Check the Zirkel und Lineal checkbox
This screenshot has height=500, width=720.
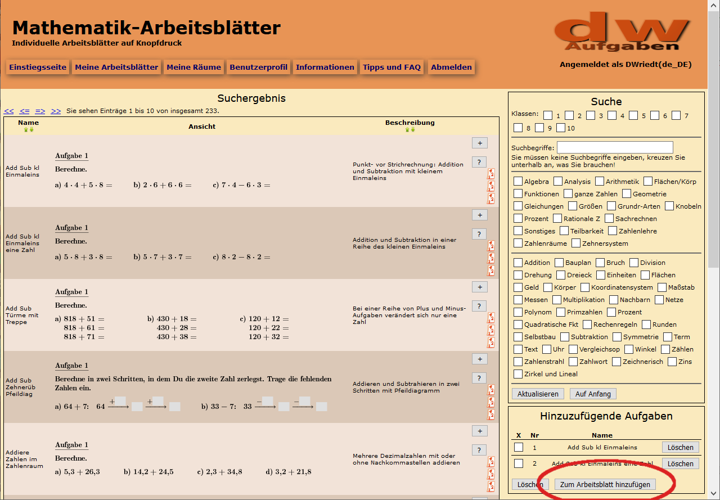(x=518, y=373)
